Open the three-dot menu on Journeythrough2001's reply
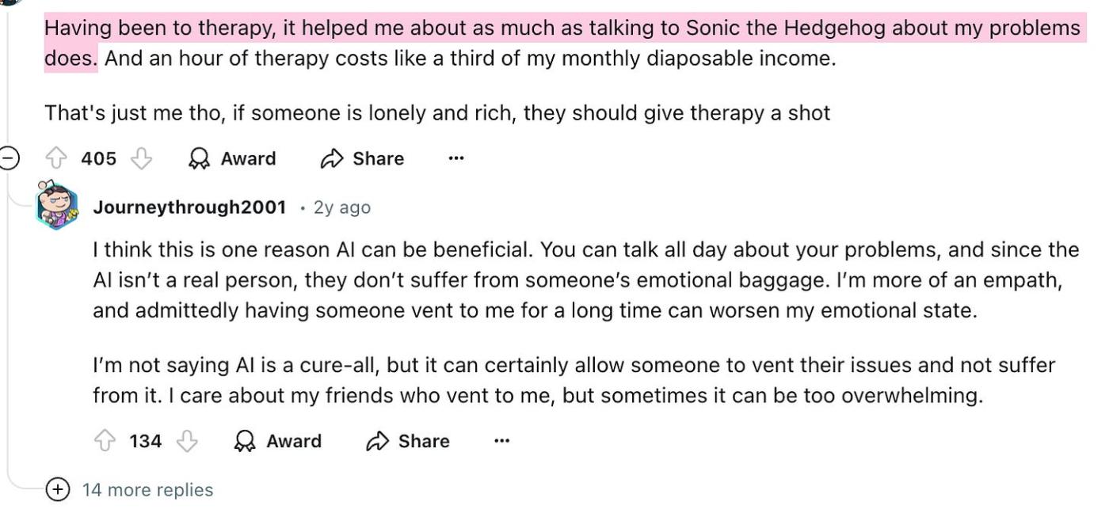 (501, 442)
